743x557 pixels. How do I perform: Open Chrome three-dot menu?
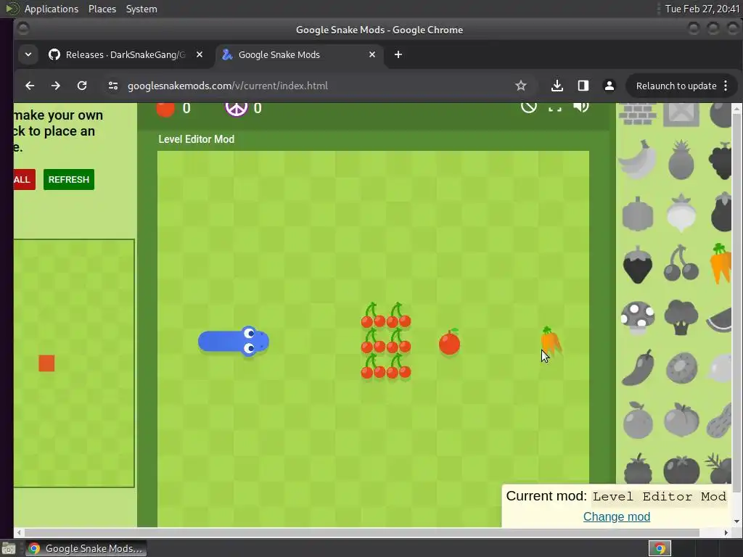[x=726, y=86]
